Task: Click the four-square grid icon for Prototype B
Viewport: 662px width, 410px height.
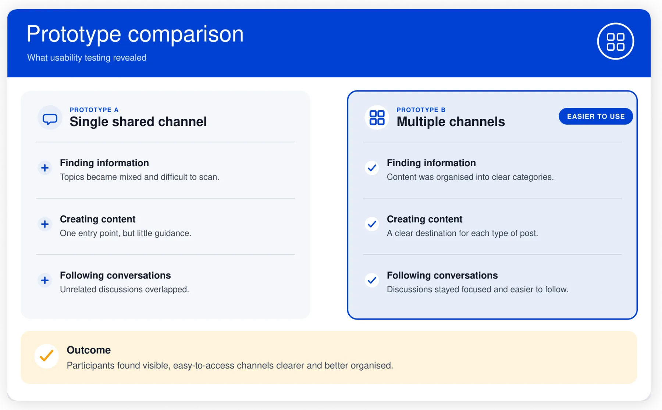Action: [377, 118]
